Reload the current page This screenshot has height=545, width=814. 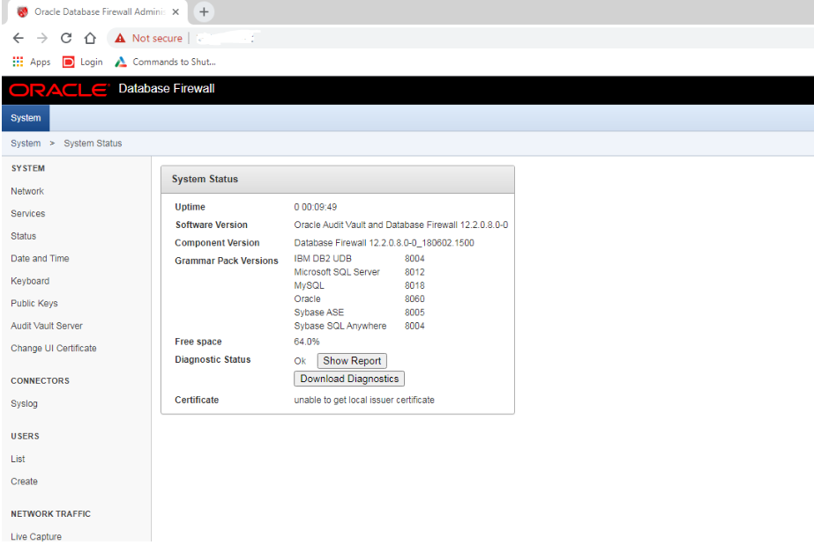66,38
